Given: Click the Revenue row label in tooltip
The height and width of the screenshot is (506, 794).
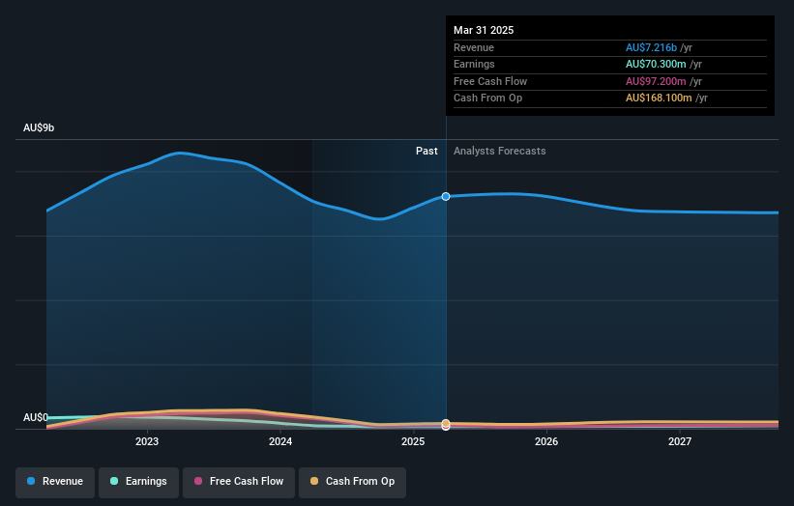Looking at the screenshot, I should click(474, 47).
